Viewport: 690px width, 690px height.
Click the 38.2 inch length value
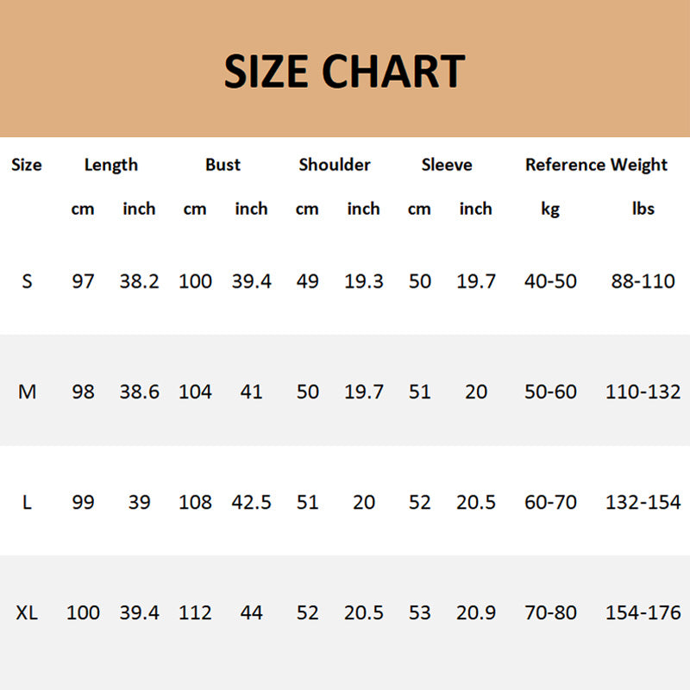pyautogui.click(x=139, y=281)
